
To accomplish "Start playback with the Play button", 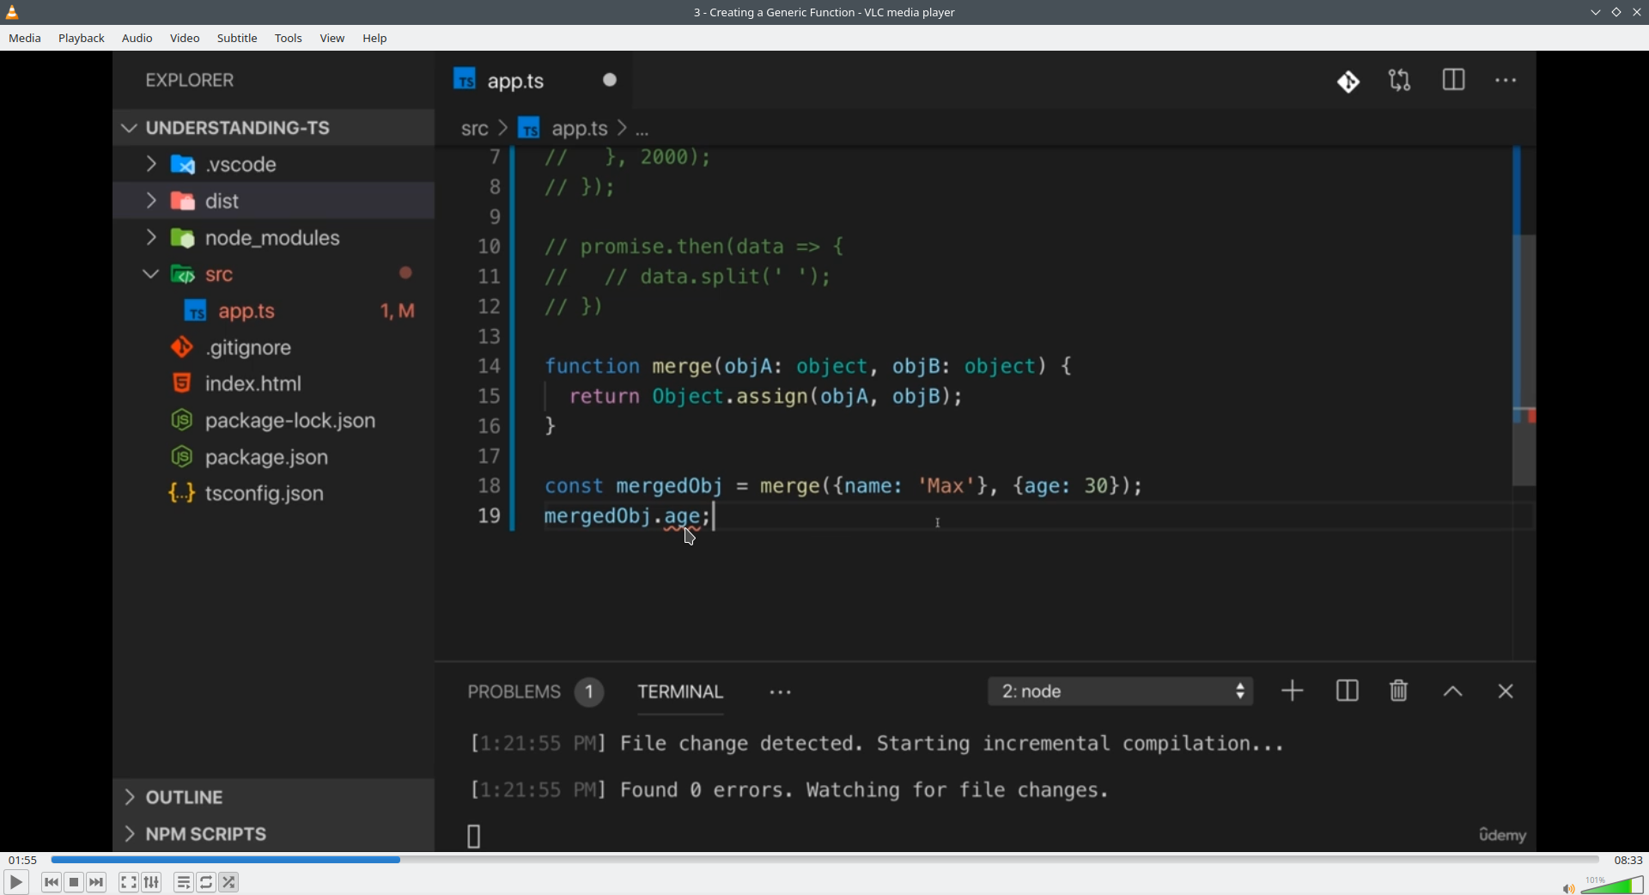I will click(x=16, y=882).
